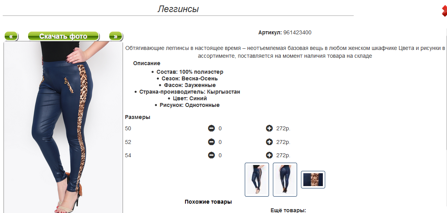Decrease quantity for size 52
This screenshot has height=213, width=447.
tap(211, 142)
